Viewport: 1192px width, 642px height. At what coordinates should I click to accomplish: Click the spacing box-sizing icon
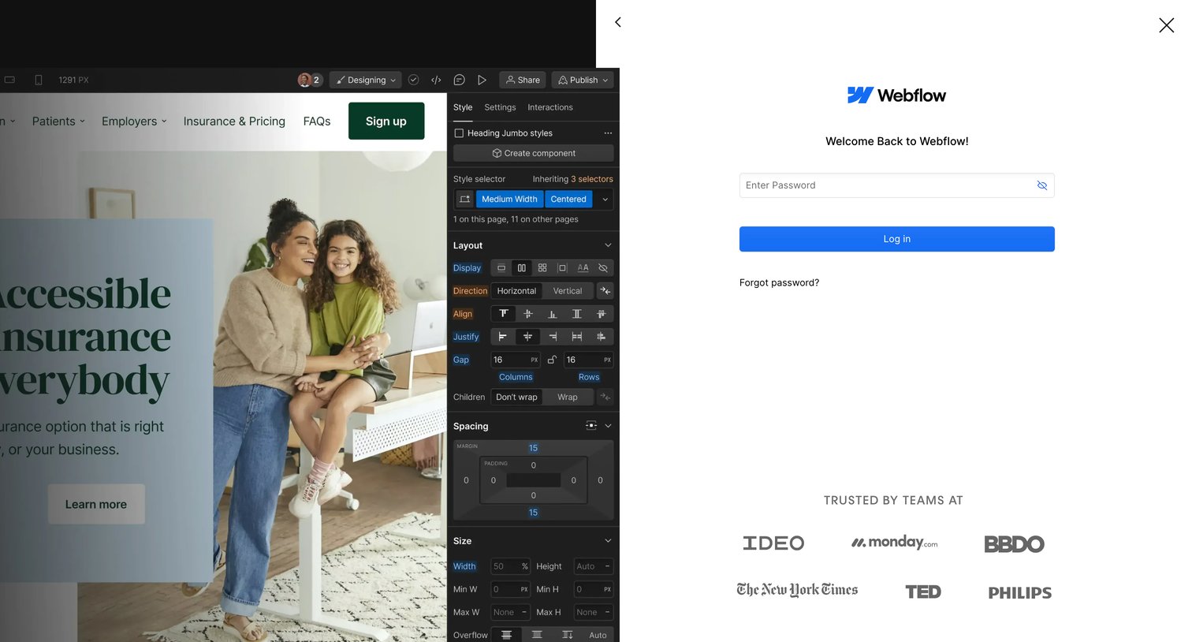(590, 426)
